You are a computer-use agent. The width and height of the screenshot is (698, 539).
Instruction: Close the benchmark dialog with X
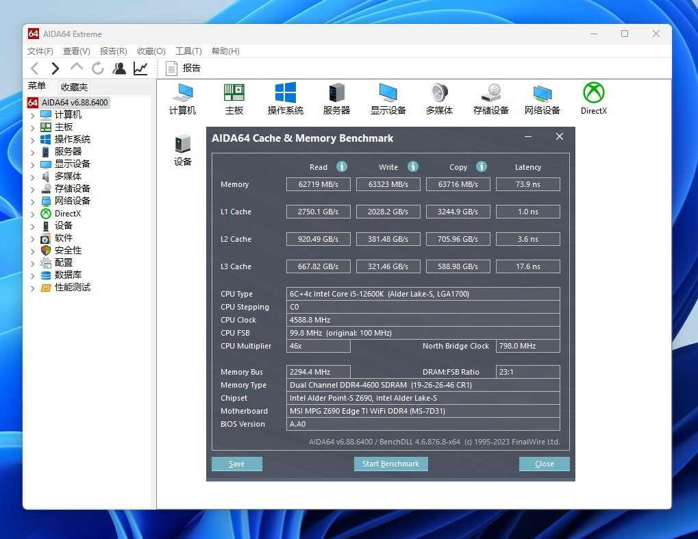(559, 137)
